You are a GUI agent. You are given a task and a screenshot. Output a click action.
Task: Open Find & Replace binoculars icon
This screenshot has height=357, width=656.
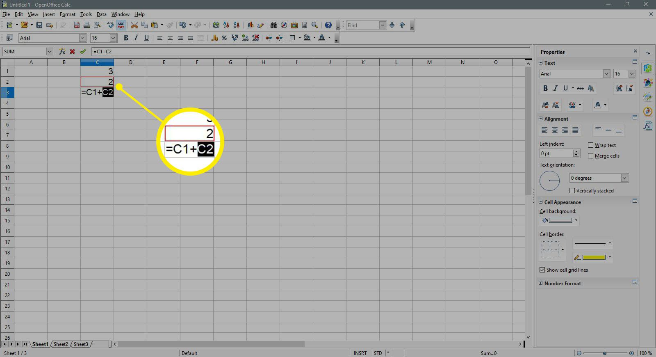point(273,25)
